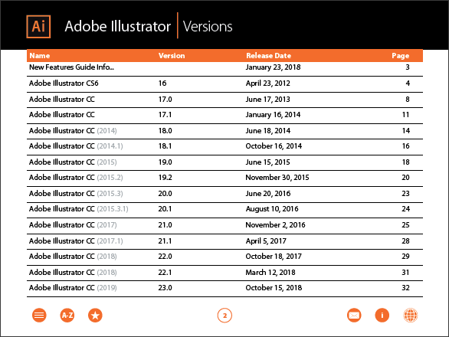The height and width of the screenshot is (337, 449).
Task: Click page number 4
Action: pyautogui.click(x=408, y=83)
